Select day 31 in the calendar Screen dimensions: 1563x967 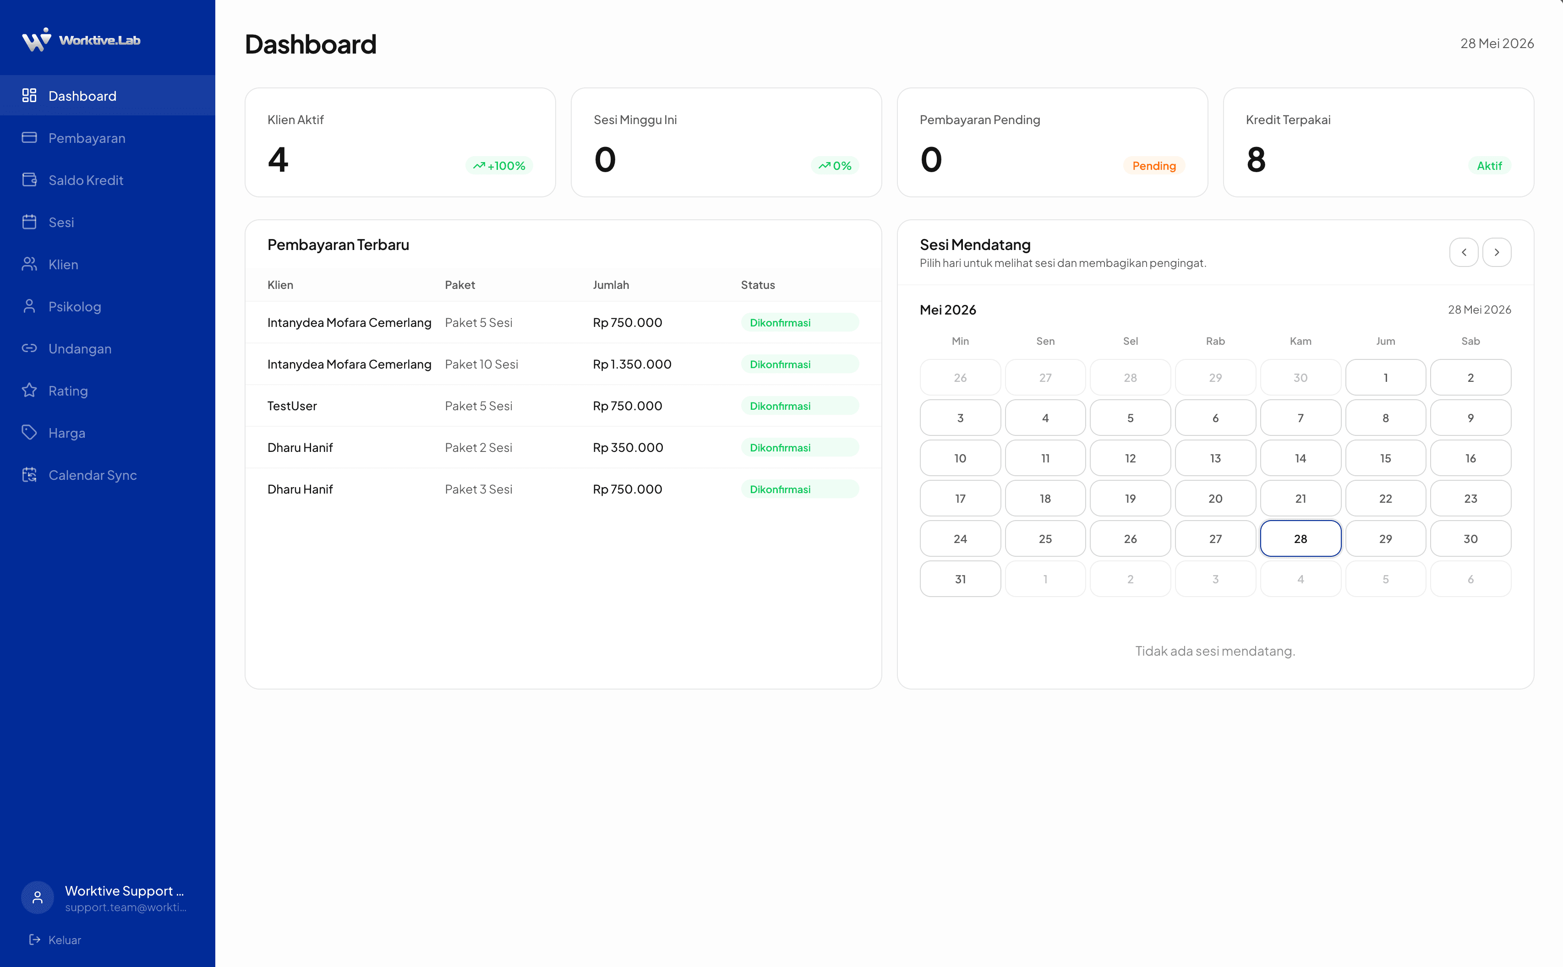point(960,579)
